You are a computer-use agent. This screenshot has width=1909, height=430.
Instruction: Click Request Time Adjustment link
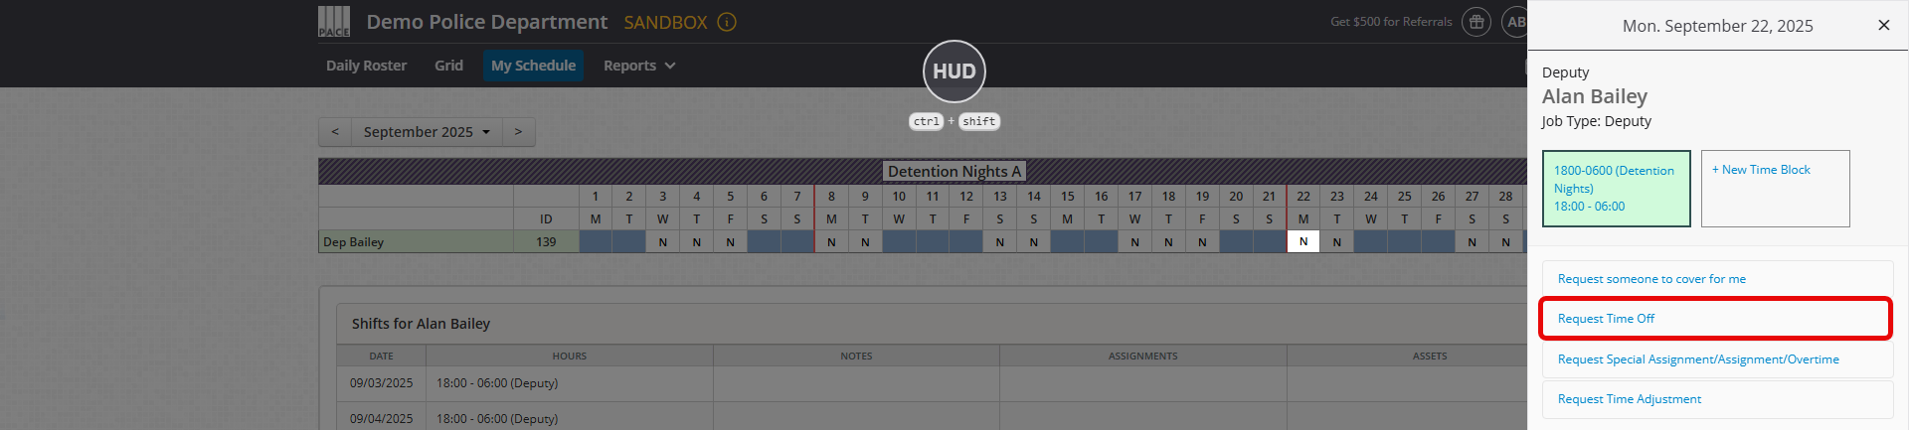pos(1629,399)
